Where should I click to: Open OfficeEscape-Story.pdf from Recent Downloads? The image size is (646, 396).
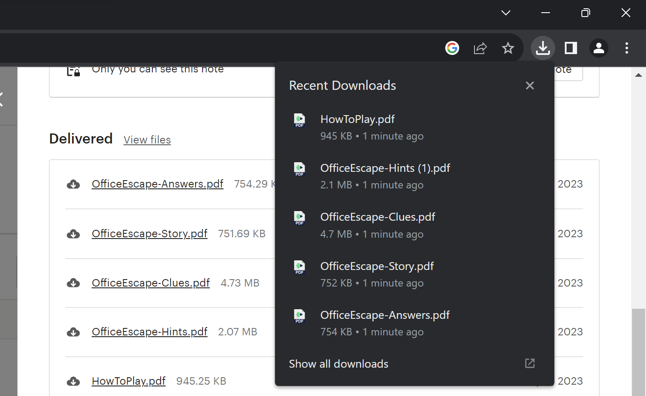click(377, 266)
